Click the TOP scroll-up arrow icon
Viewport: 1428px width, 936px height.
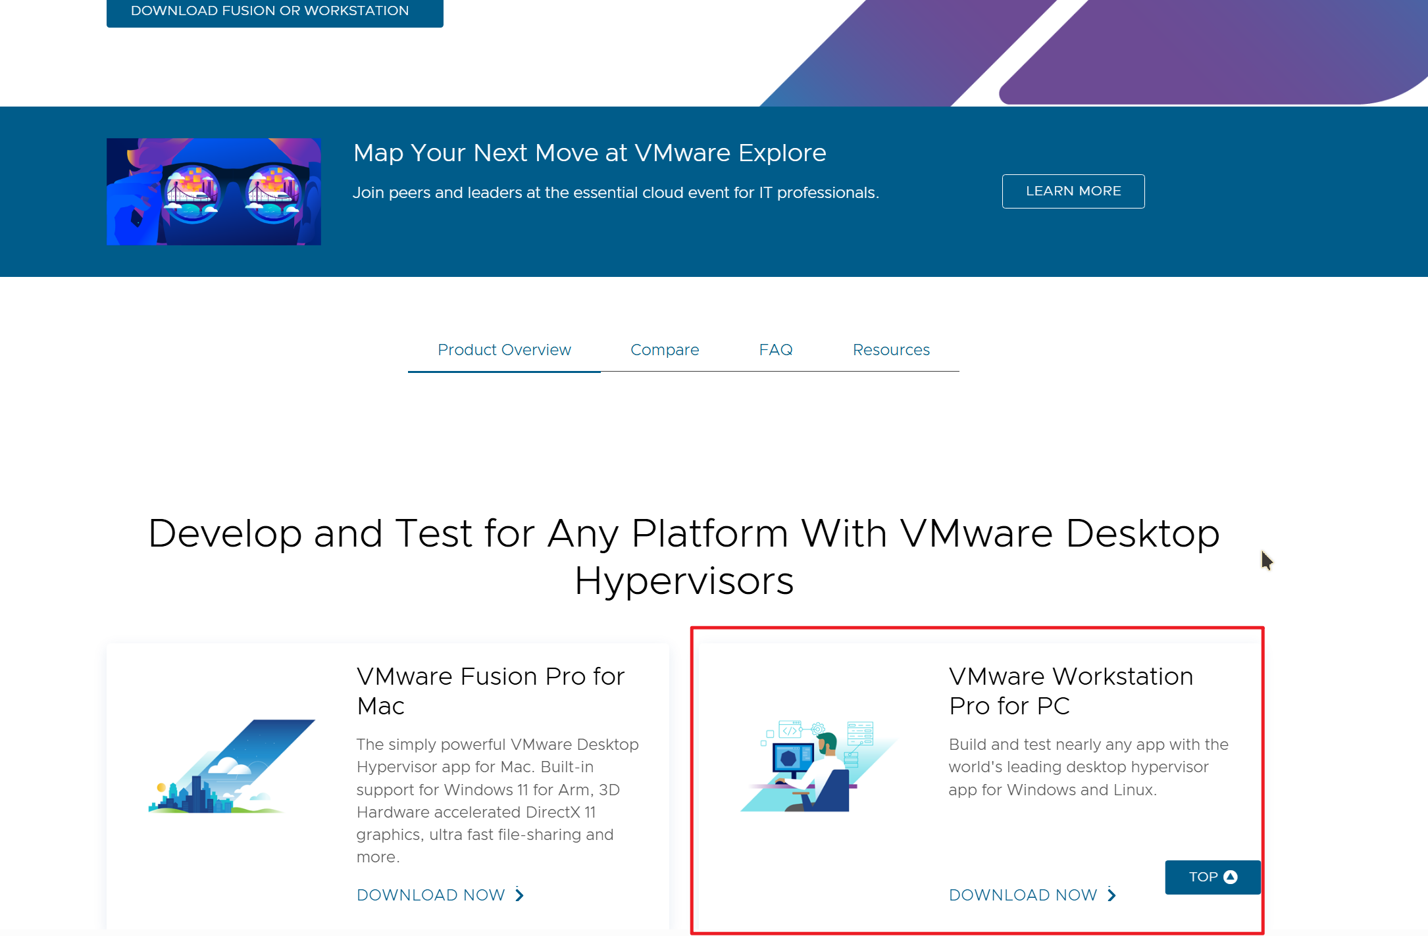[1230, 877]
